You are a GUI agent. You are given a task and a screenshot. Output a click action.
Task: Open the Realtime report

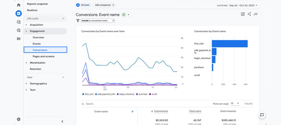click(x=32, y=10)
